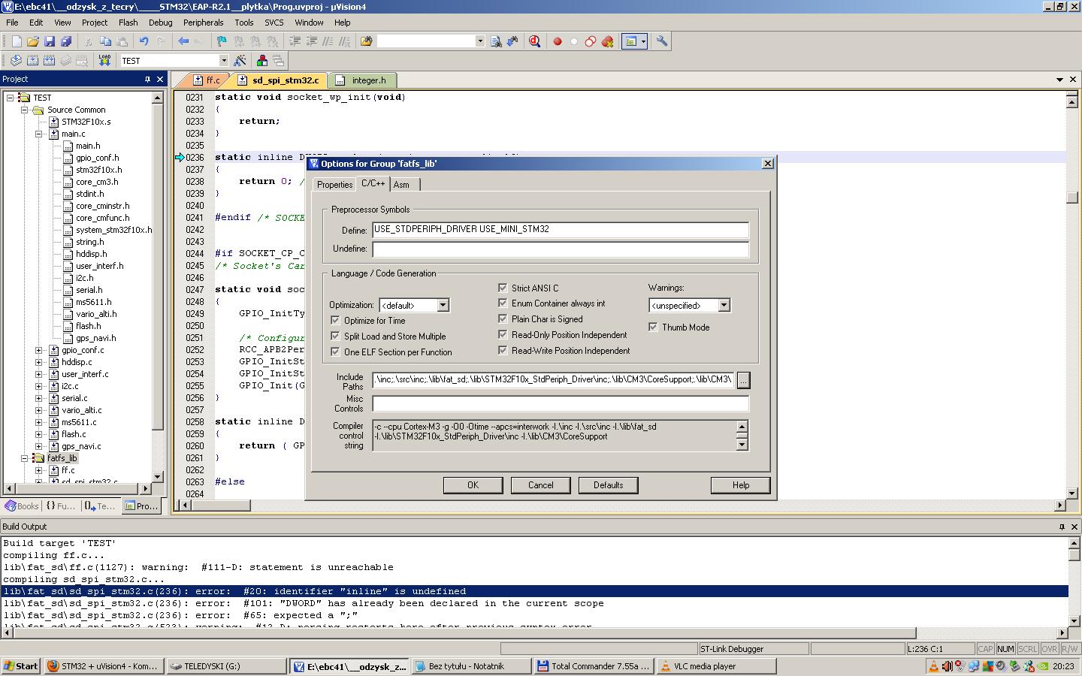
Task: Toggle the Strict ANSI C checkbox
Action: (503, 288)
